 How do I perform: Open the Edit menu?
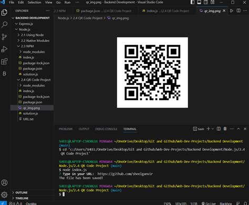pos(21,2)
